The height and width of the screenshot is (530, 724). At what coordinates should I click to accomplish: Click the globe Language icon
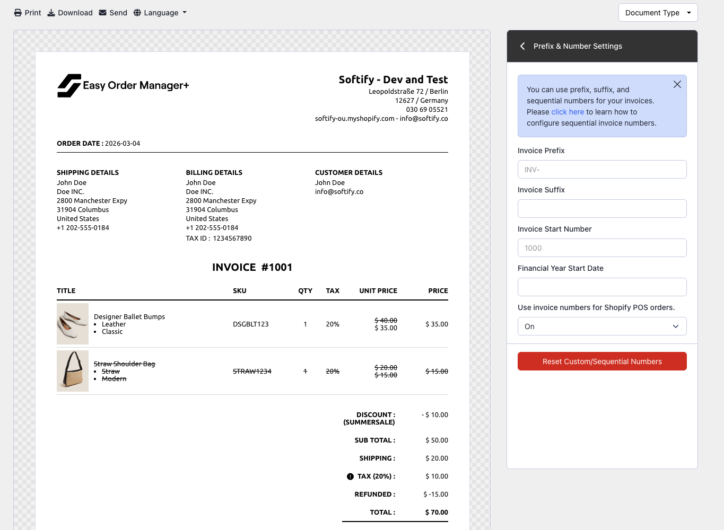(x=137, y=13)
